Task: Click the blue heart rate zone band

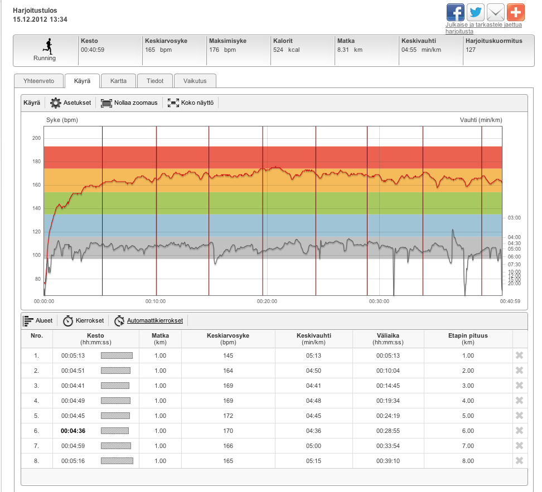Action: tap(273, 225)
